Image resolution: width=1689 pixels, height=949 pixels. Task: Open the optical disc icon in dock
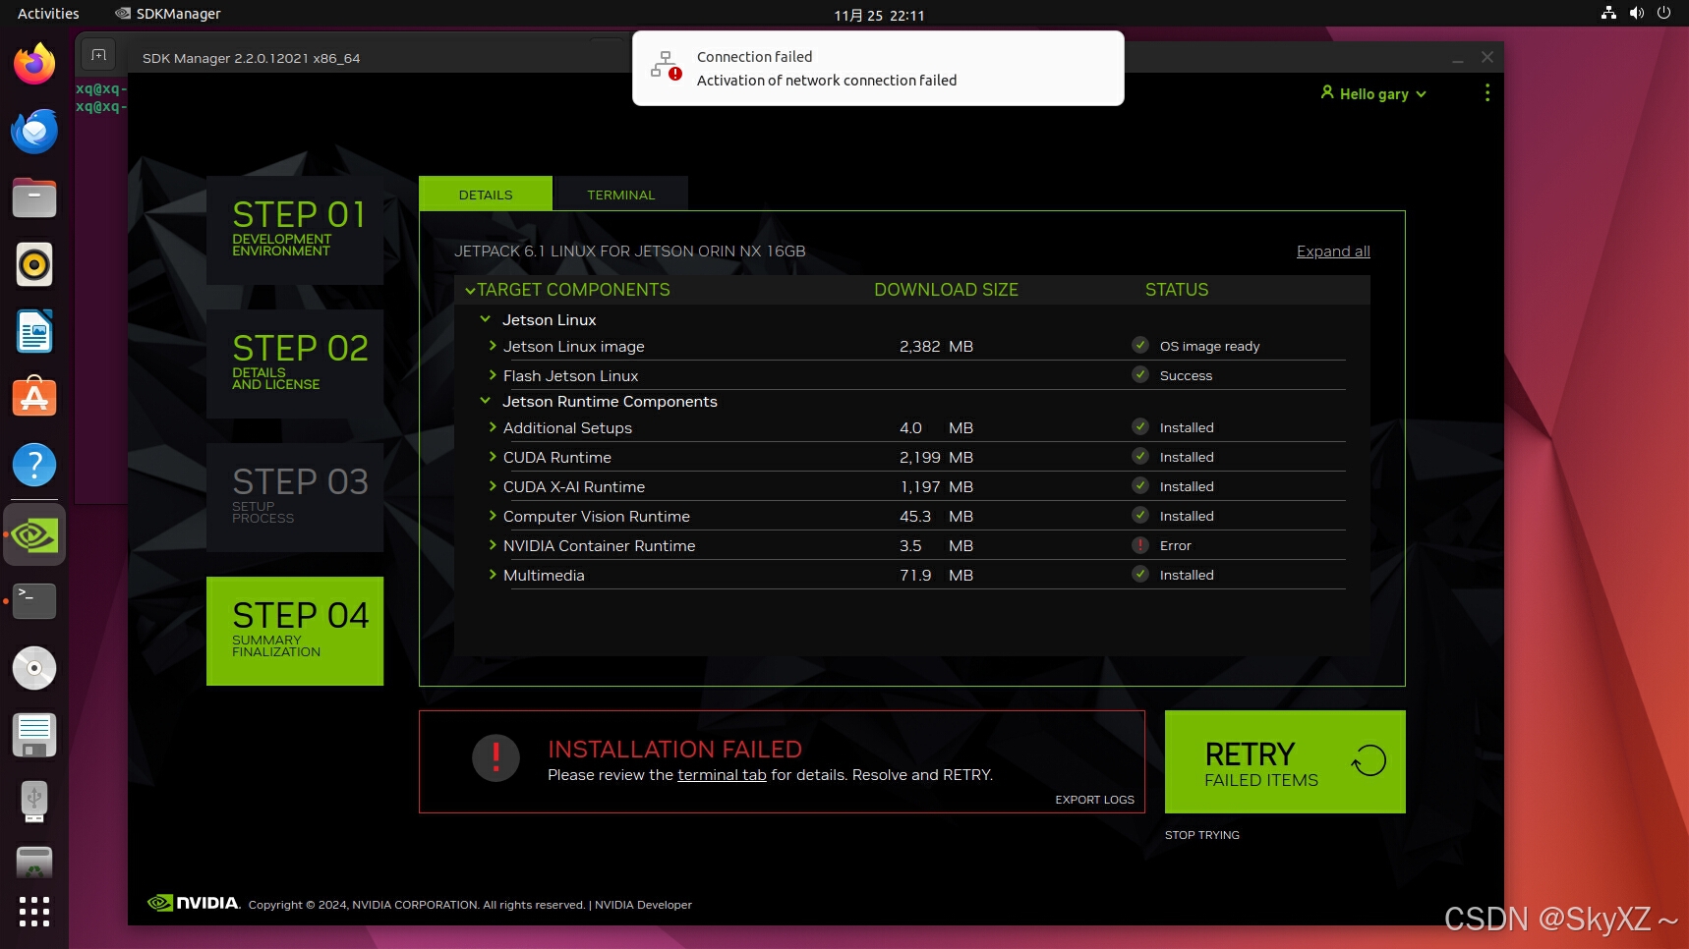point(34,668)
